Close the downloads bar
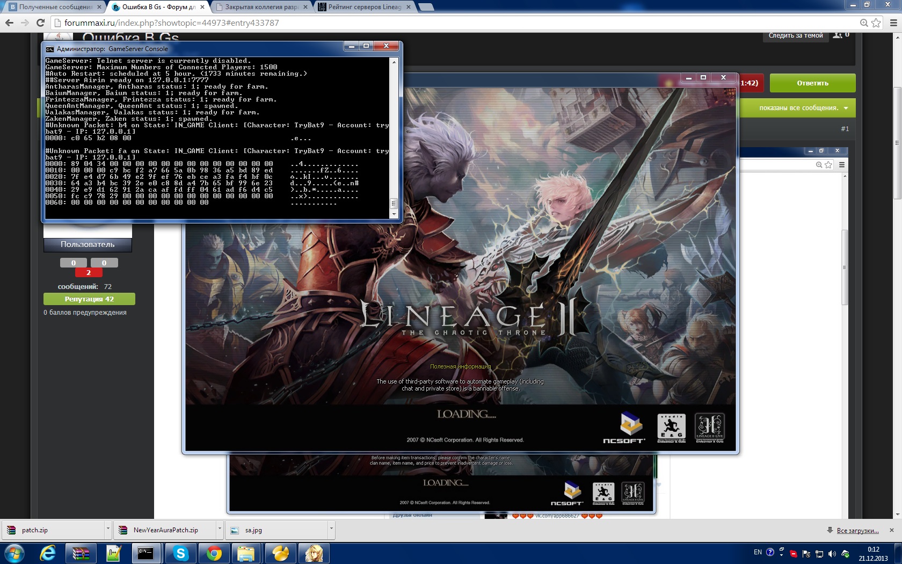The width and height of the screenshot is (902, 564). coord(892,530)
